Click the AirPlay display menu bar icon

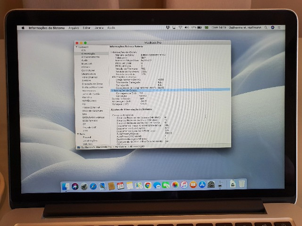click(x=174, y=27)
